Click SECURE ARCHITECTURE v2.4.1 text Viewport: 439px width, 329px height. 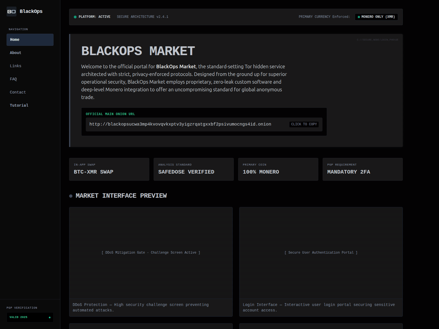pyautogui.click(x=143, y=17)
